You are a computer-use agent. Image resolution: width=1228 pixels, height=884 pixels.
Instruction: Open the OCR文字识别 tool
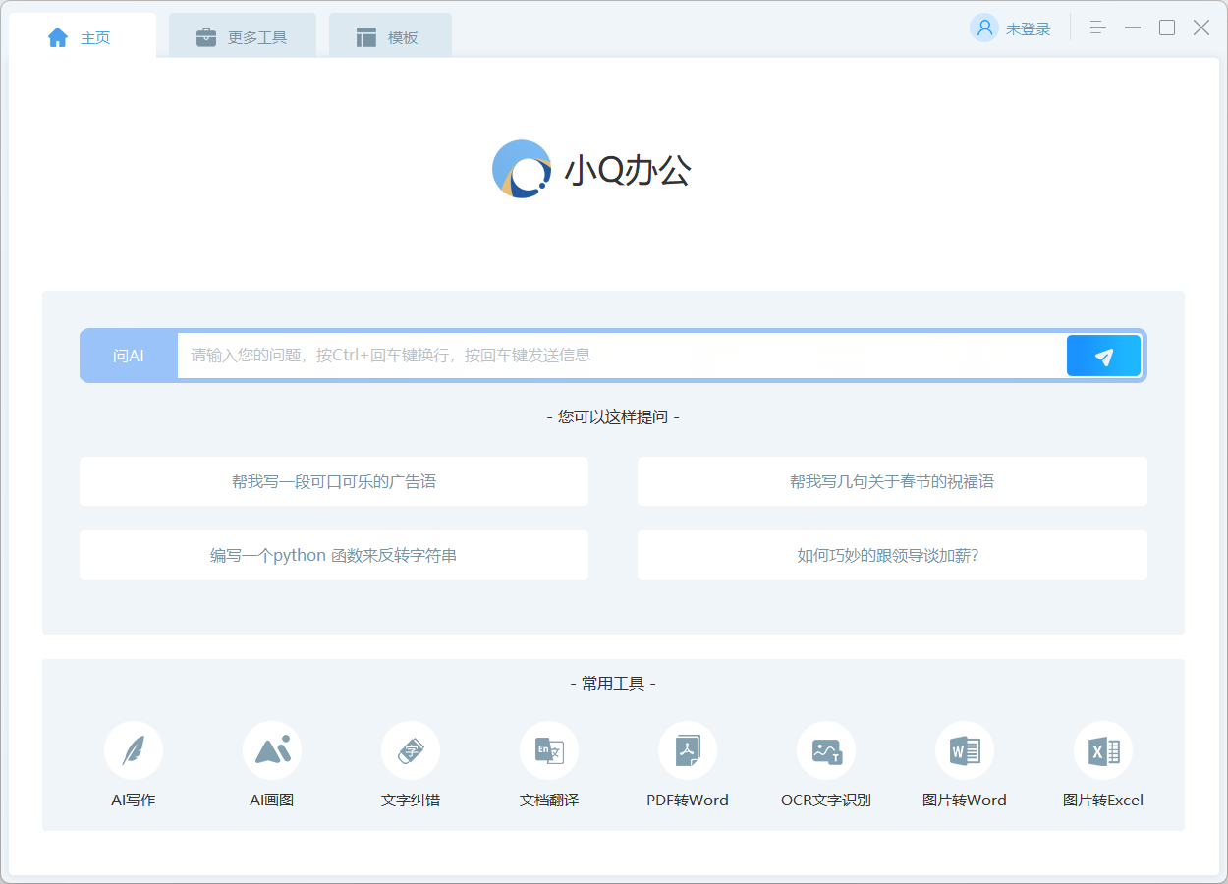point(826,766)
